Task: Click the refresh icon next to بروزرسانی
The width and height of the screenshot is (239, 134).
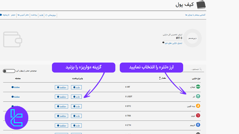Action: pyautogui.click(x=46, y=15)
